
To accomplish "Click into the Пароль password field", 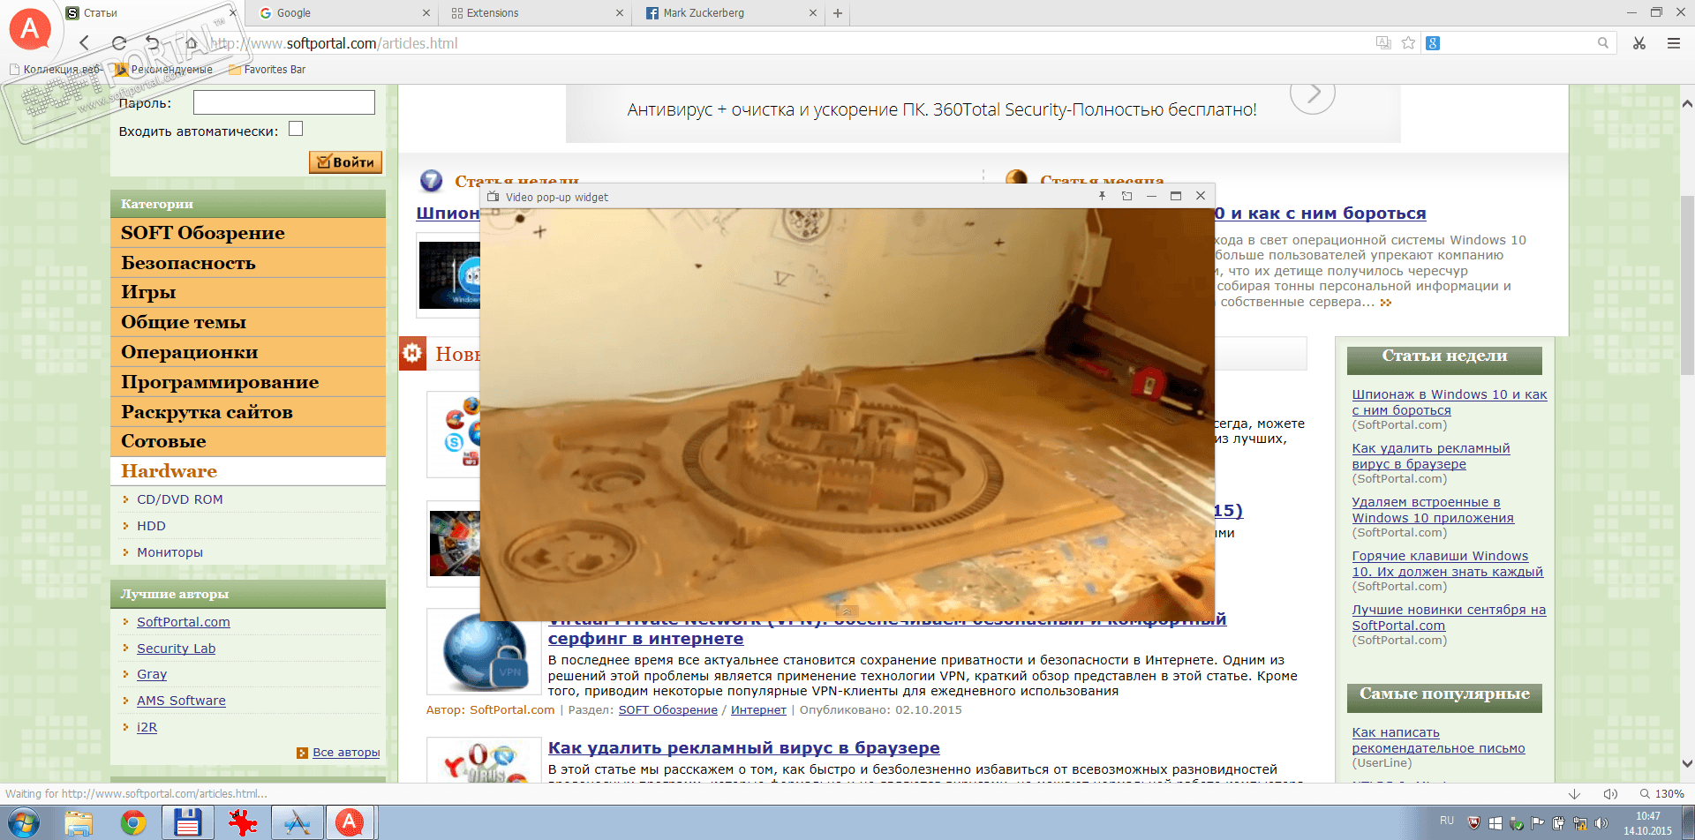I will pyautogui.click(x=284, y=102).
